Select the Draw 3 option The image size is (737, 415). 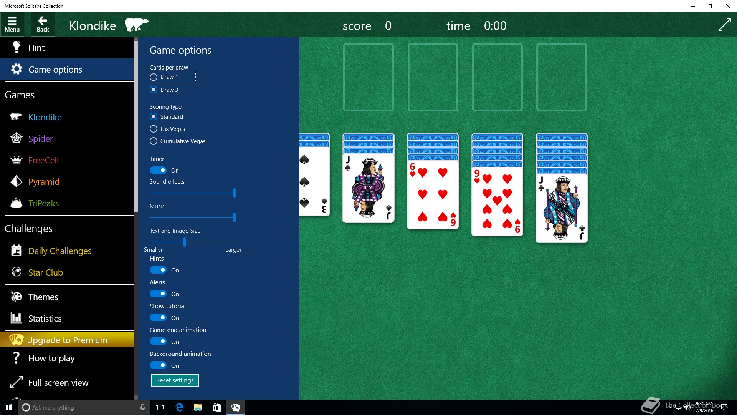pyautogui.click(x=164, y=90)
